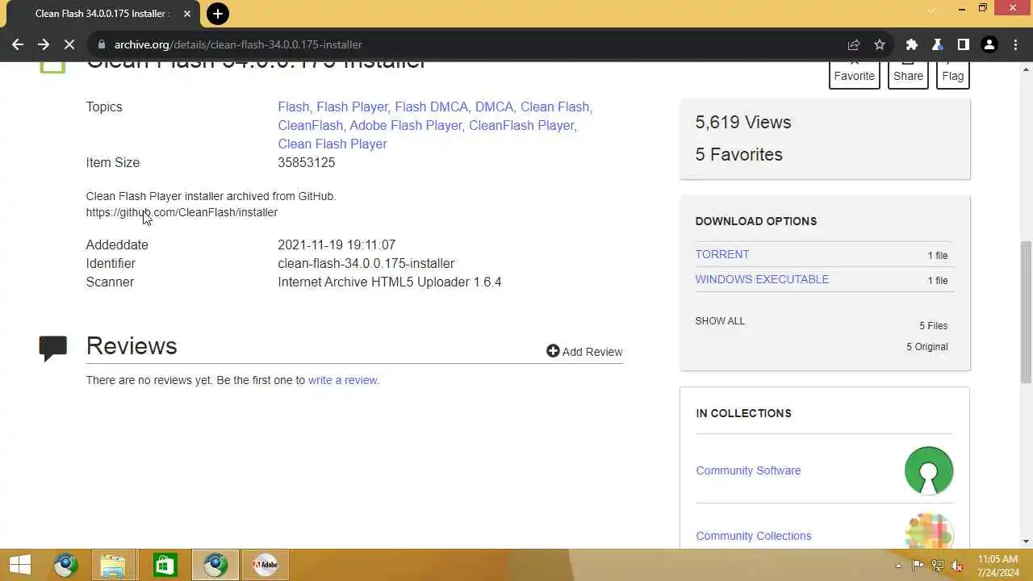Bookmark this page with the star icon
This screenshot has height=581, width=1033.
pos(880,44)
